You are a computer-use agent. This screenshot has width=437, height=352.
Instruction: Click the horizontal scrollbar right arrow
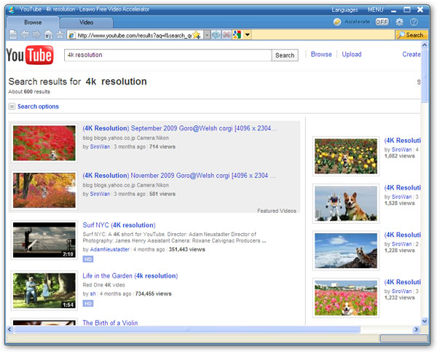pyautogui.click(x=417, y=329)
